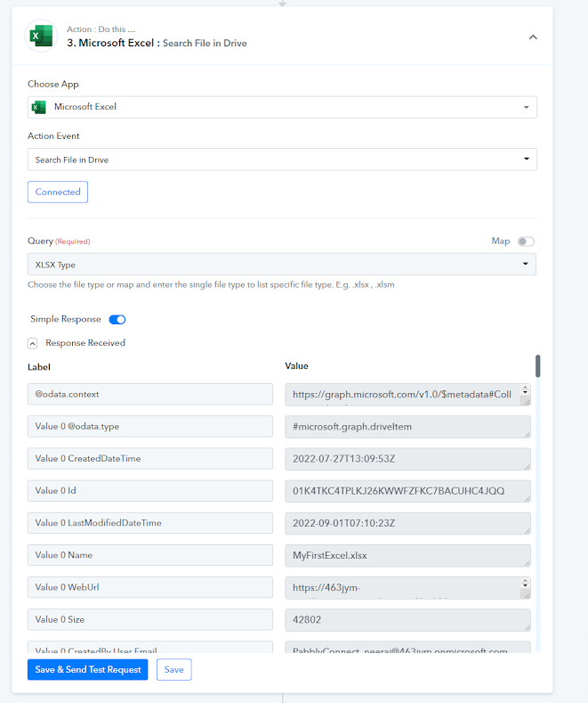Click the stepper arrows on @odata.context value
Image resolution: width=588 pixels, height=703 pixels.
(526, 390)
